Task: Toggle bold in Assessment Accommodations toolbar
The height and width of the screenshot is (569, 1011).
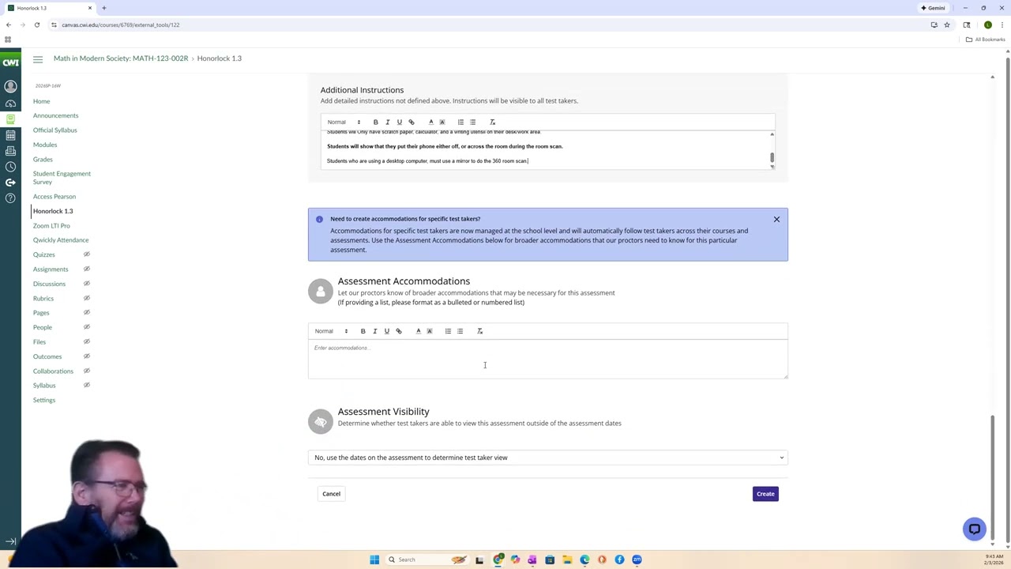Action: tap(363, 331)
